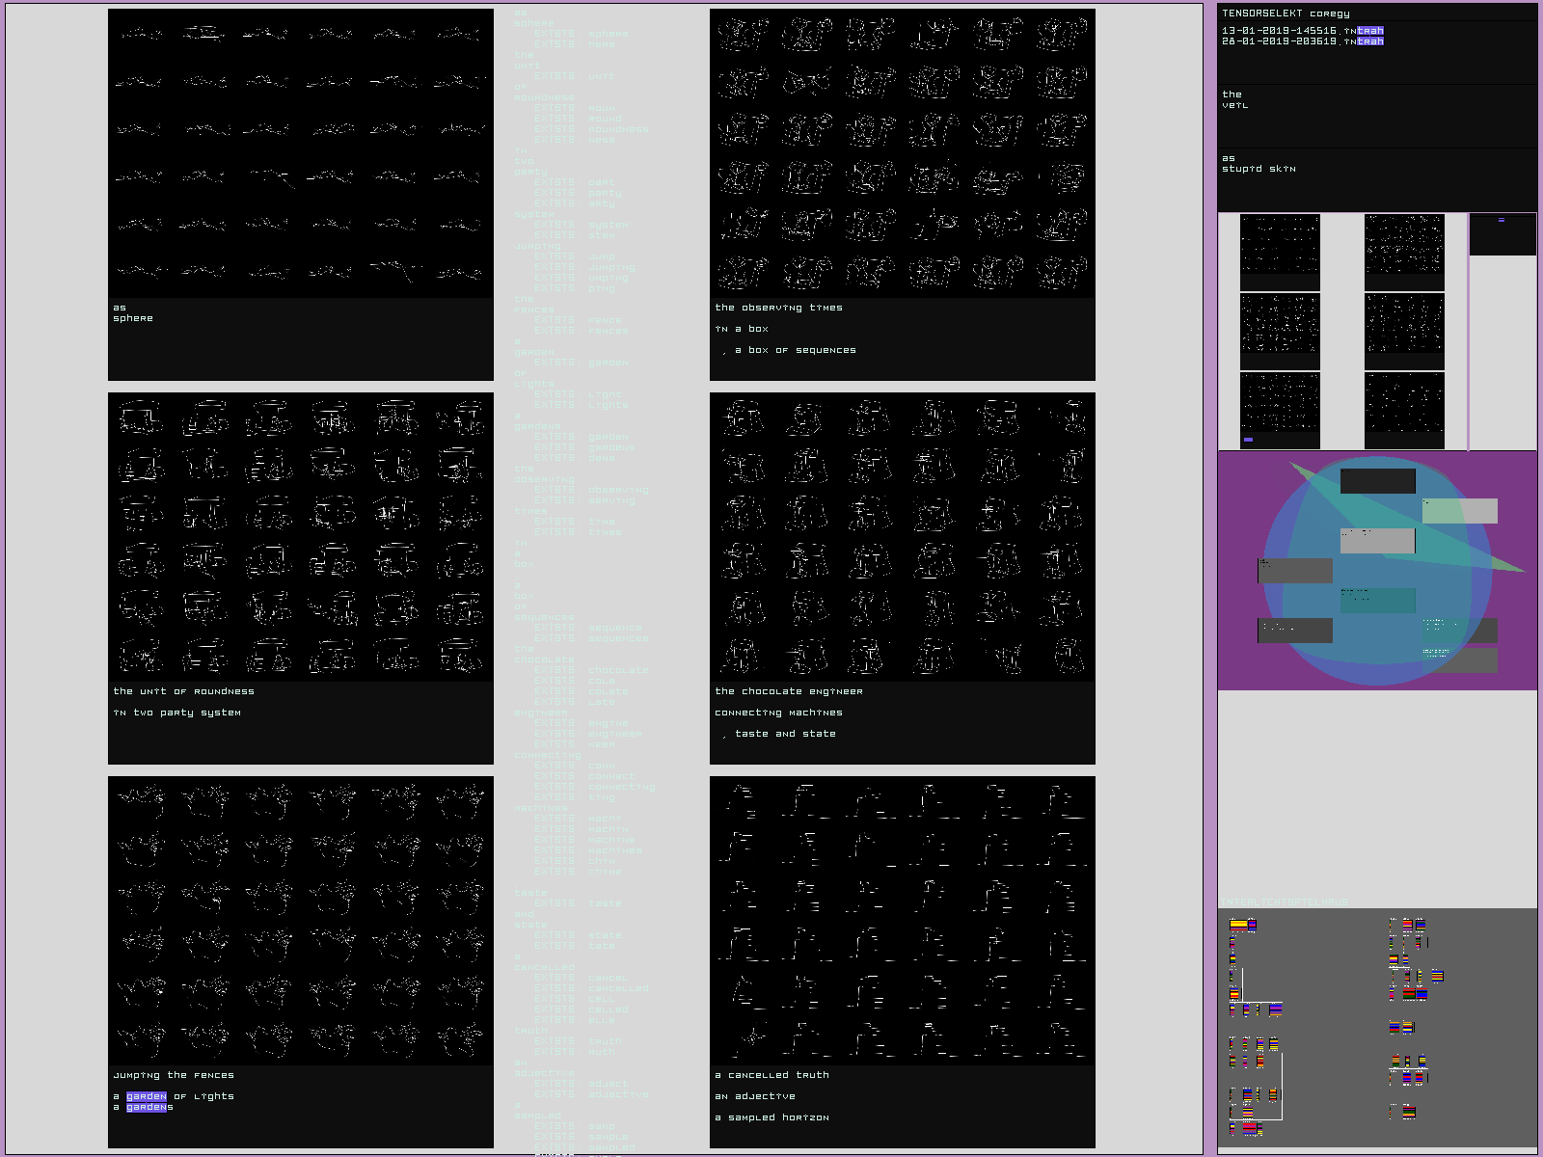This screenshot has height=1157, width=1543.
Task: Click the highlighted 'gardens' word
Action: pyautogui.click(x=149, y=1107)
